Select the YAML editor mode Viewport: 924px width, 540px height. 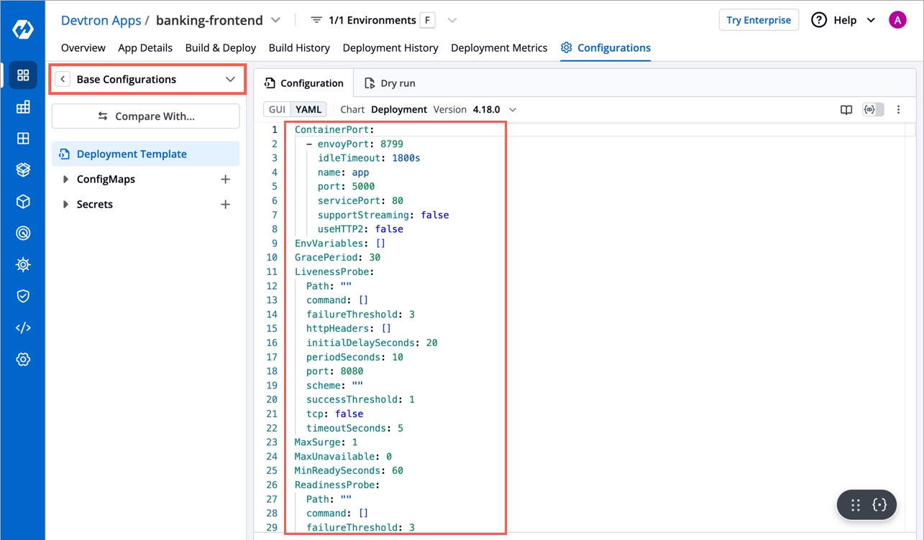[308, 110]
